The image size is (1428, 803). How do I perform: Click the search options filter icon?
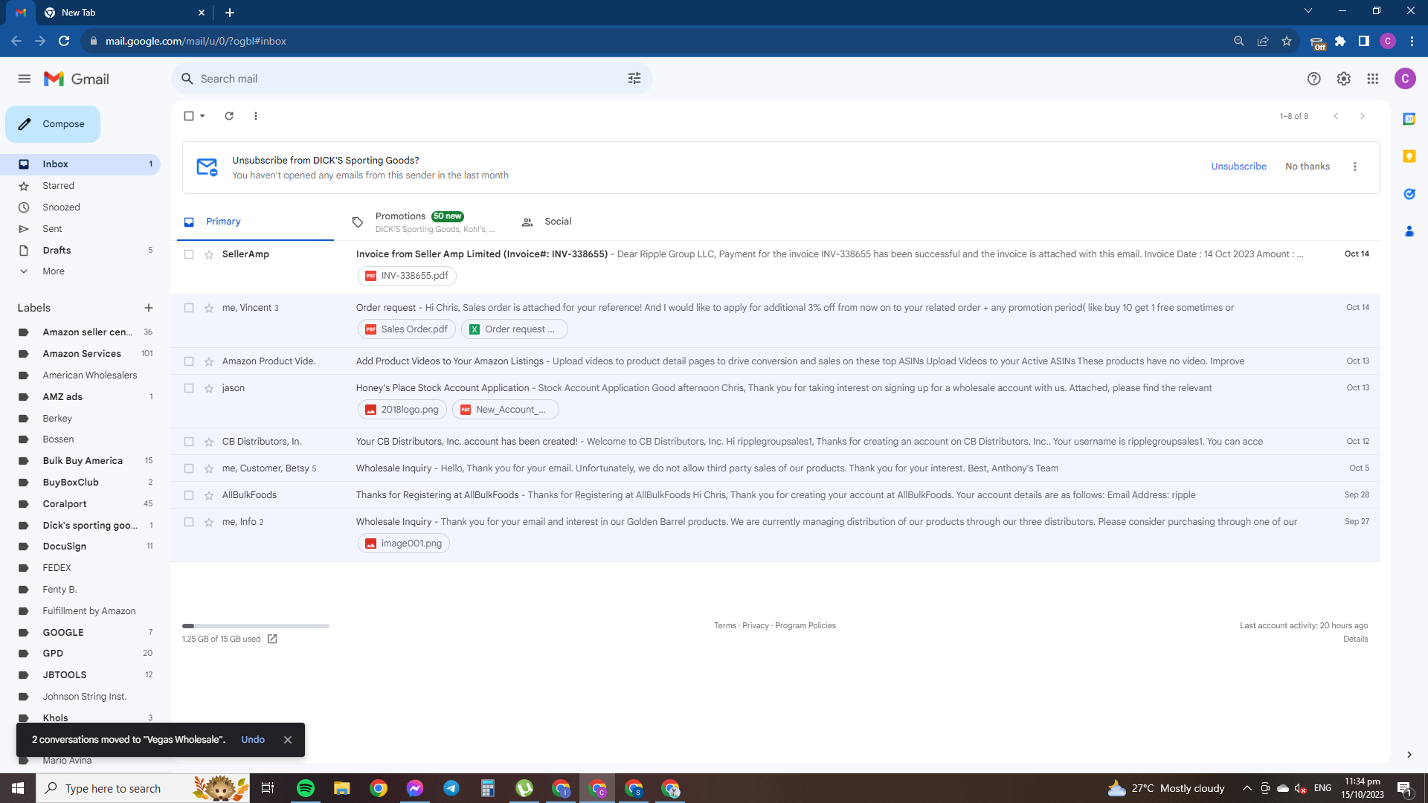pyautogui.click(x=634, y=79)
